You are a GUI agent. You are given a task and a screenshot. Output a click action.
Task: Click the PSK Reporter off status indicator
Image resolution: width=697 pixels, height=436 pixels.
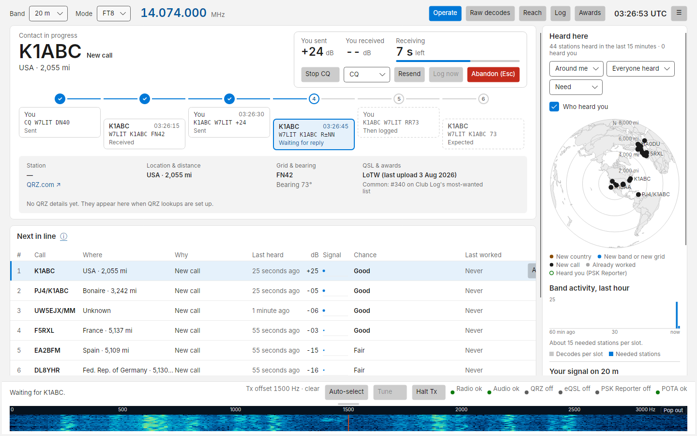pyautogui.click(x=623, y=389)
